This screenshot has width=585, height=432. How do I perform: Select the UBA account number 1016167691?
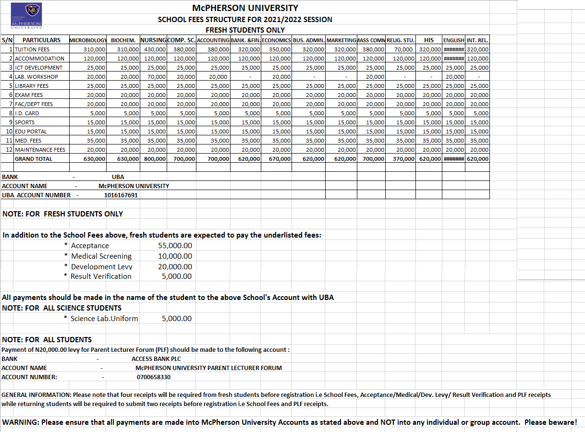[121, 195]
